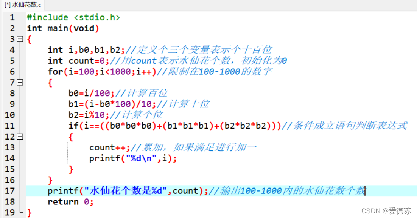The height and width of the screenshot is (218, 417).
Task: Click on 'int main(void)' declaration
Action: 63,28
